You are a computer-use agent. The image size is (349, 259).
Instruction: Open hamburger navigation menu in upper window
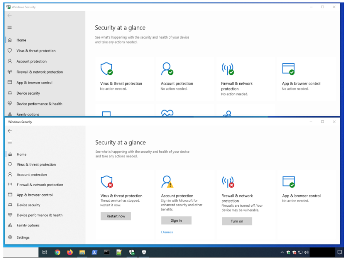click(9, 27)
